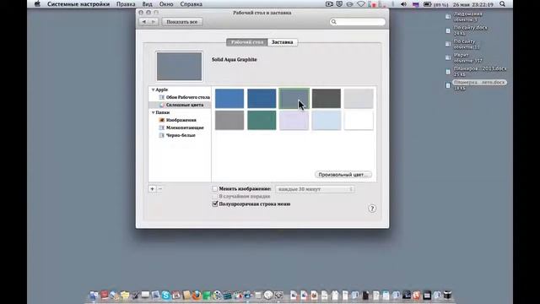Click the battery status icon
The width and height of the screenshot is (540, 304).
(427, 4)
